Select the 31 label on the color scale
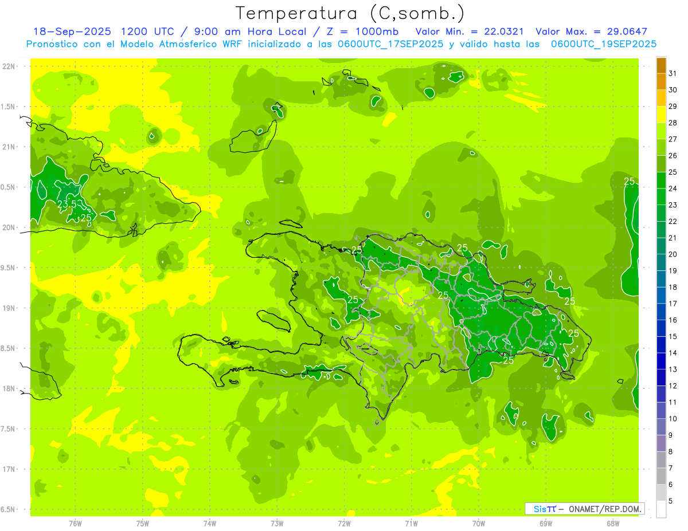The width and height of the screenshot is (688, 531). coord(673,74)
